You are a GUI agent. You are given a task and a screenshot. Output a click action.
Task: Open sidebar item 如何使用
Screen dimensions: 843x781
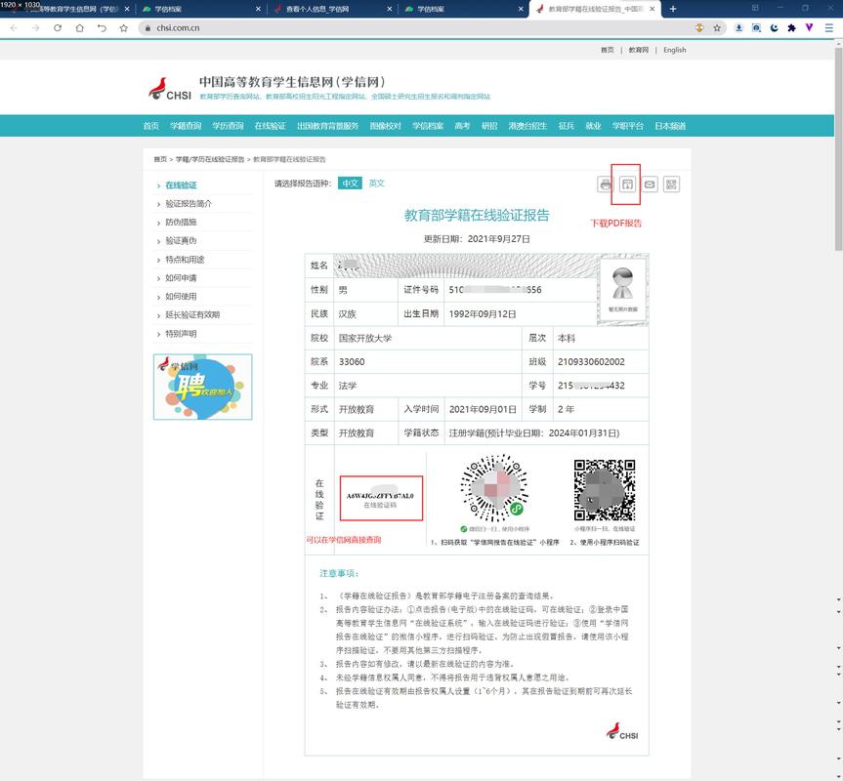click(181, 297)
